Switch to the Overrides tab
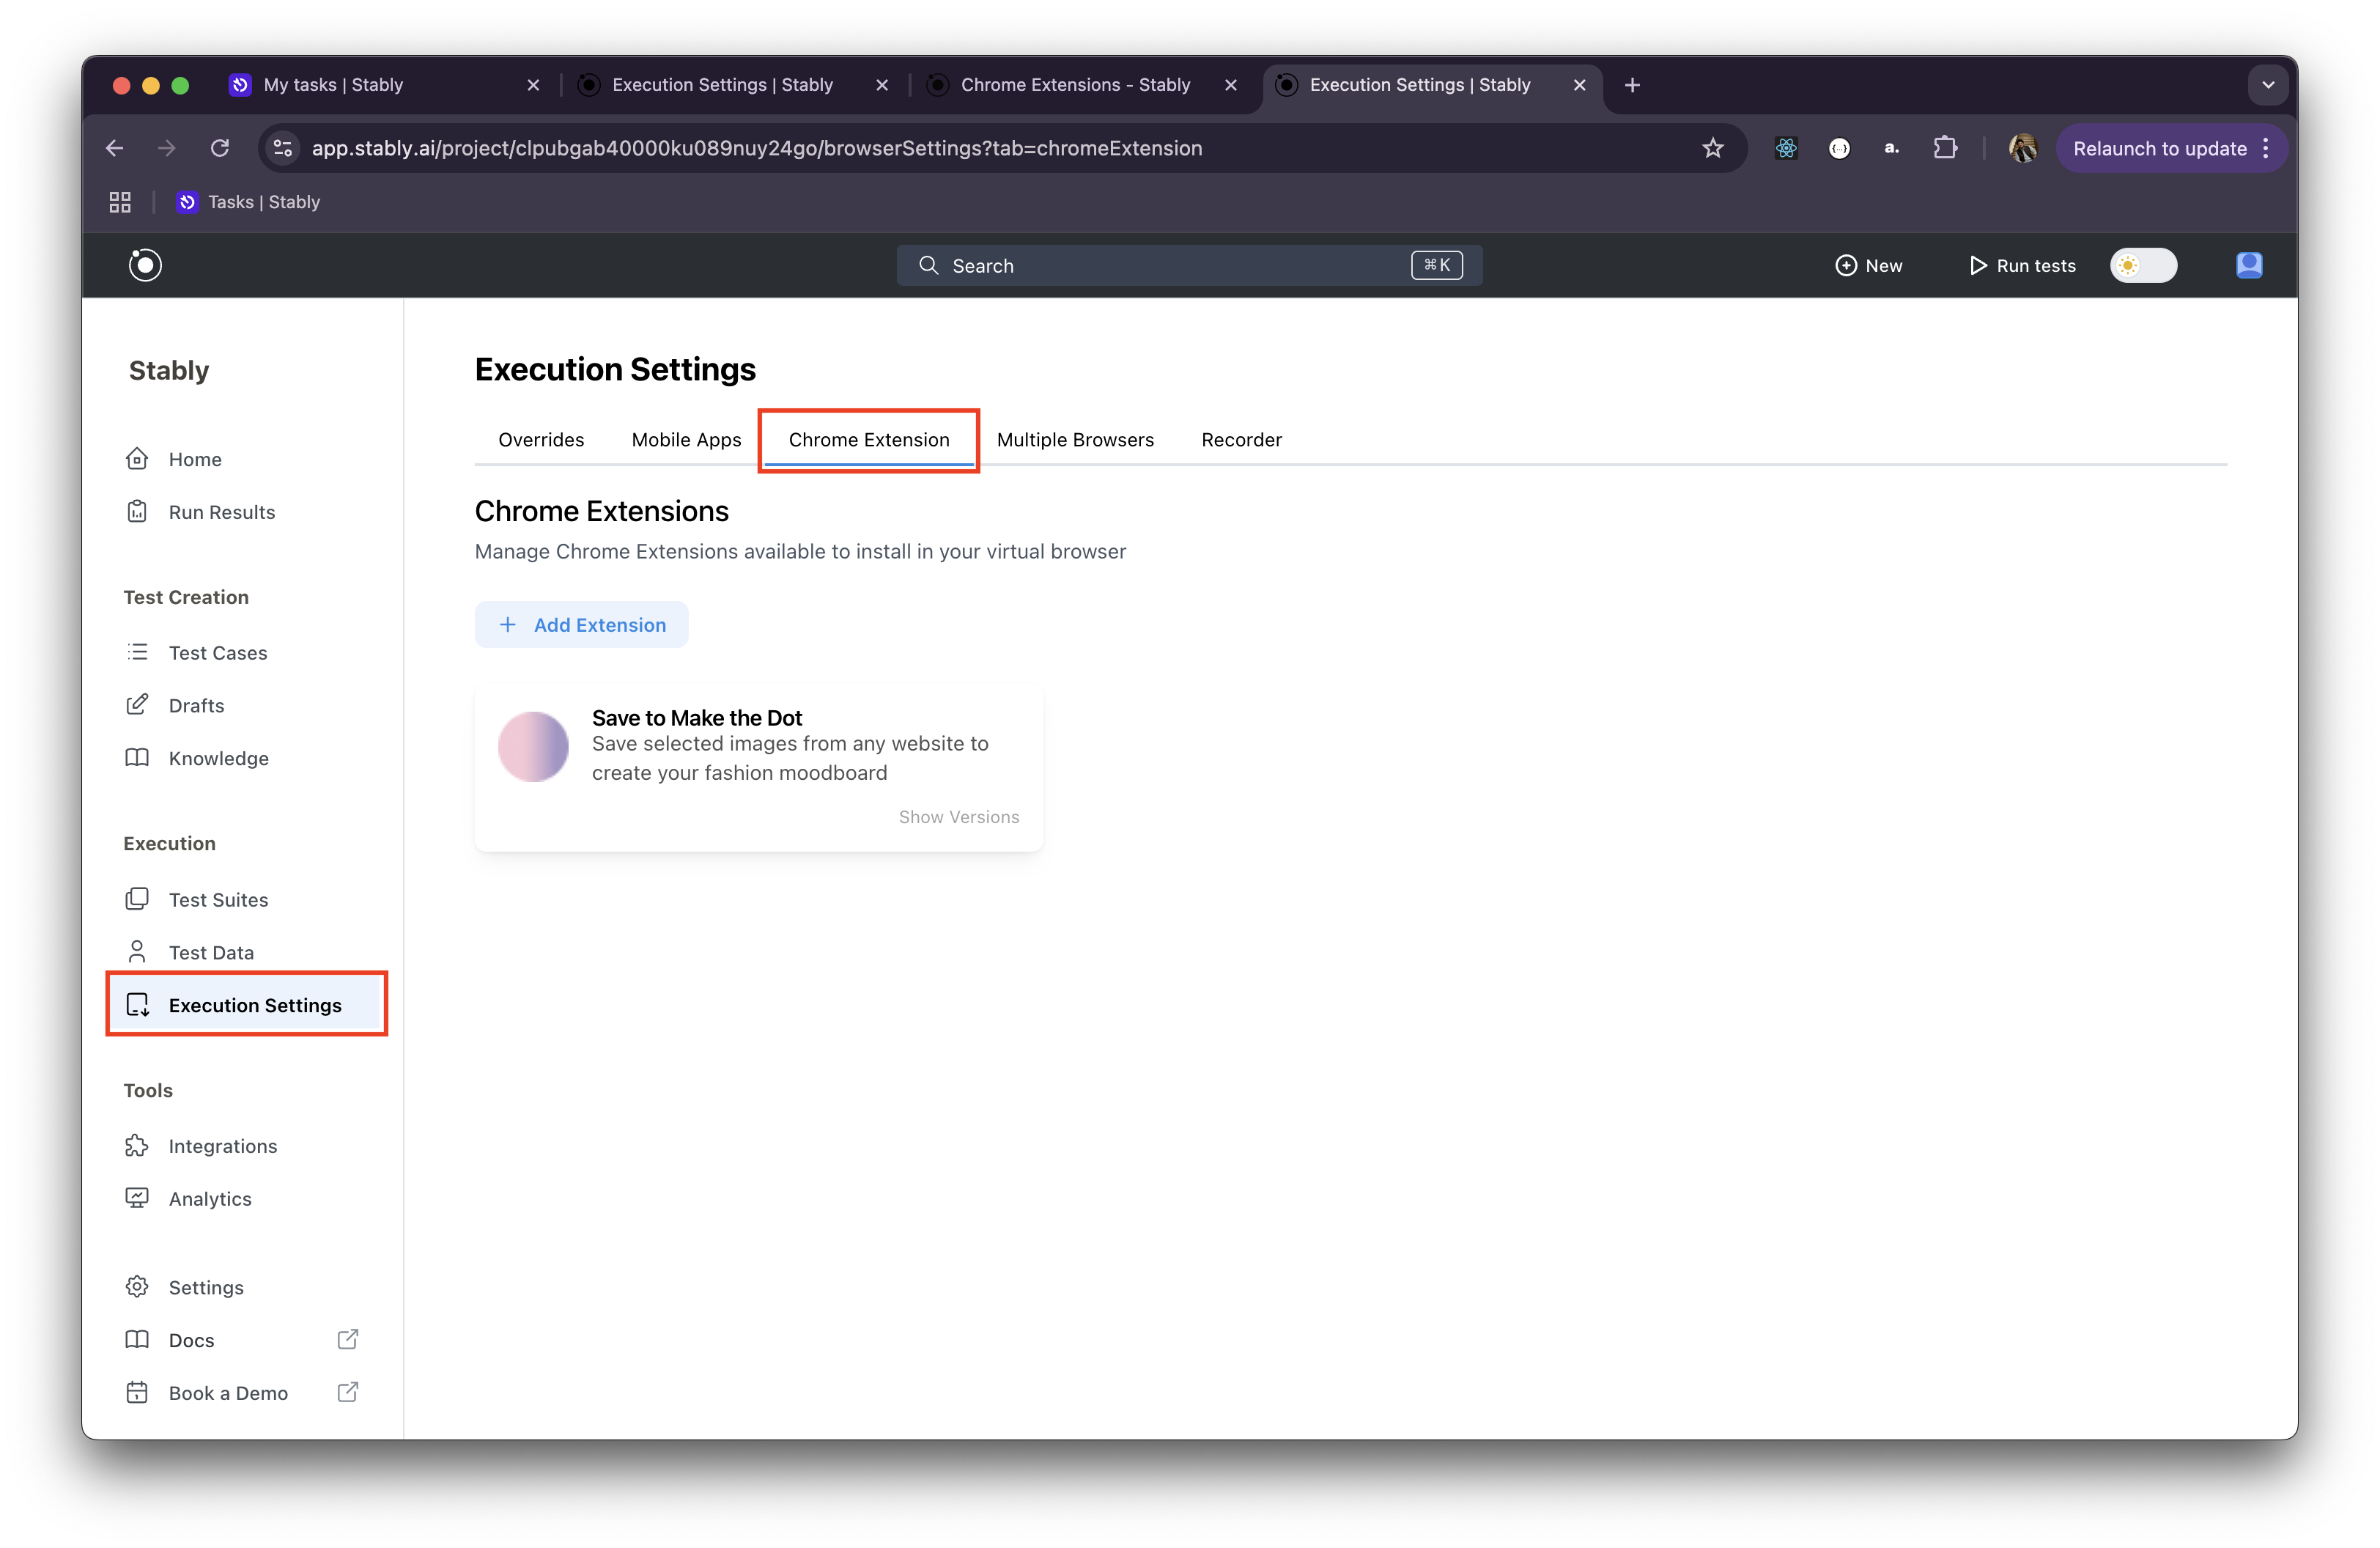 [x=541, y=440]
